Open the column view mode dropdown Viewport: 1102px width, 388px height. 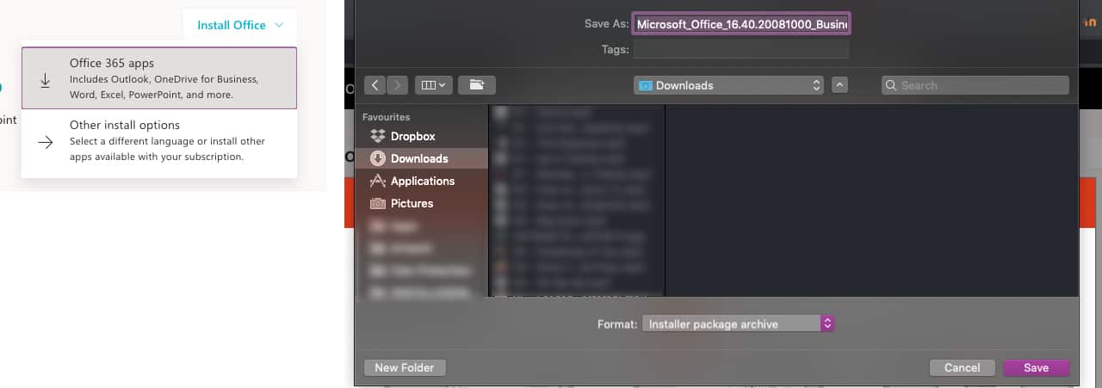pos(432,85)
